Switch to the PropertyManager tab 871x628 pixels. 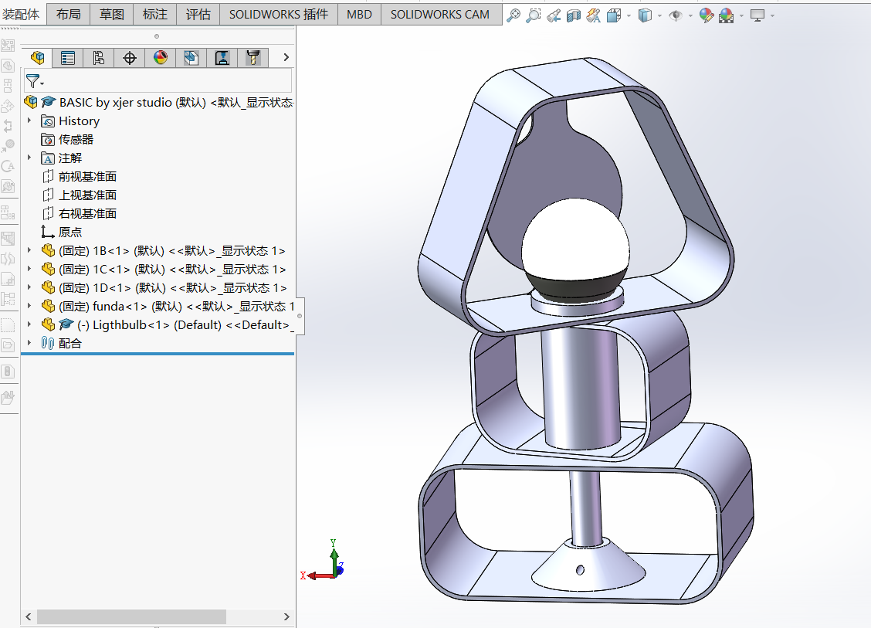[x=68, y=58]
